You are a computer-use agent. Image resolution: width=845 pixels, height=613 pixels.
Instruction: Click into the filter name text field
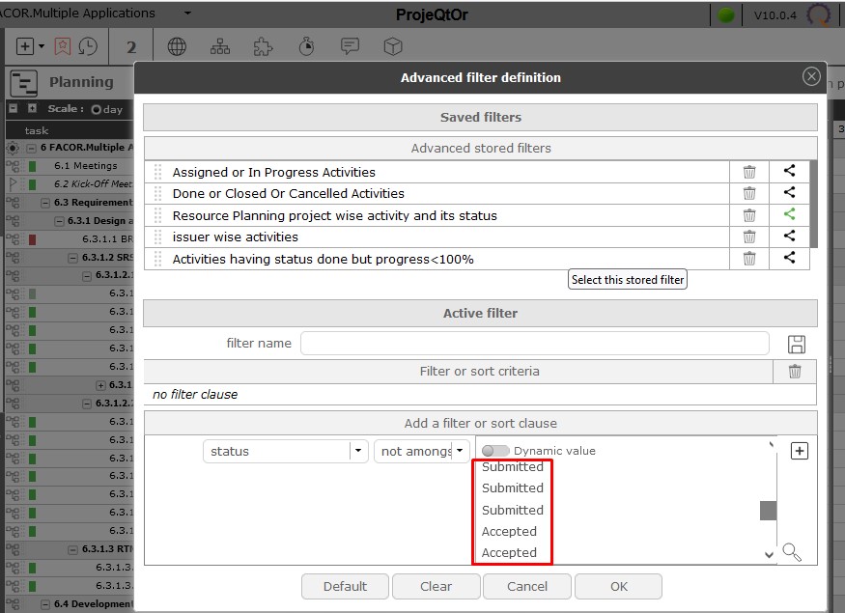(x=534, y=344)
